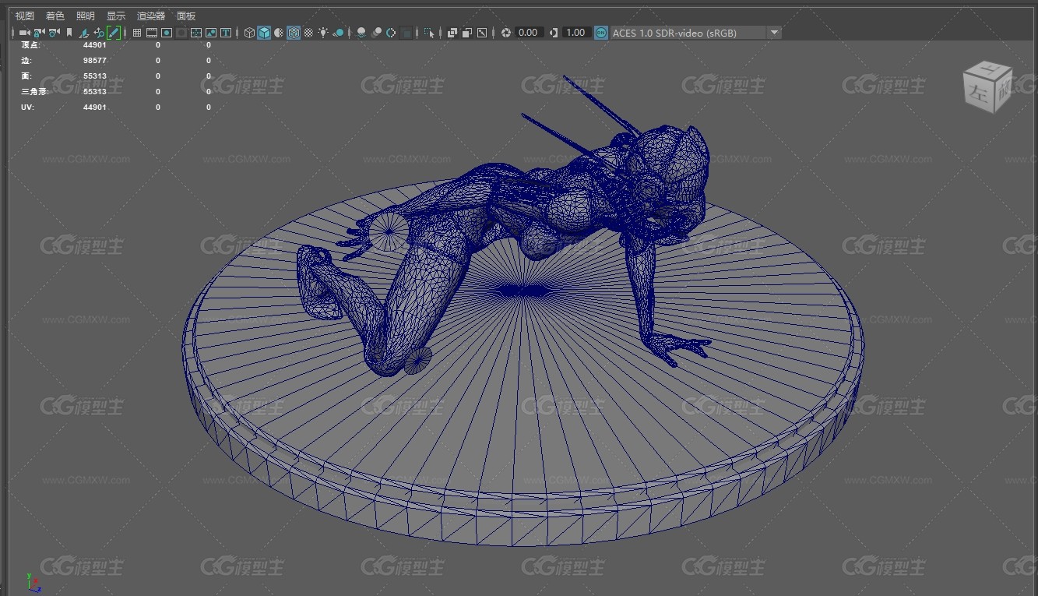Open the 着色 menu
Viewport: 1038px width, 596px height.
(55, 16)
